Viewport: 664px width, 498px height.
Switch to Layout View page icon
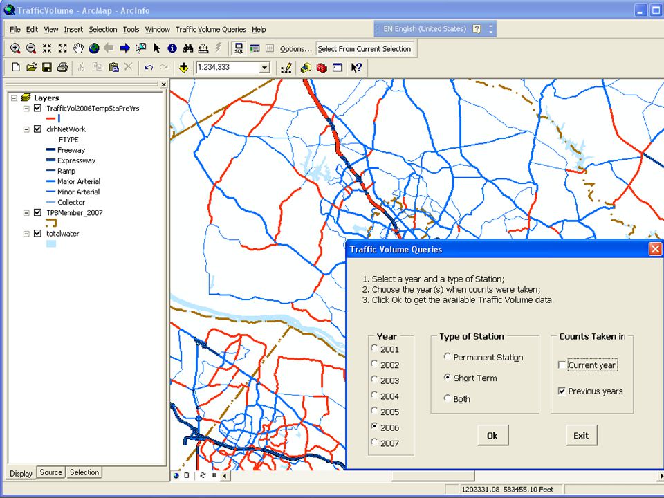[x=187, y=475]
